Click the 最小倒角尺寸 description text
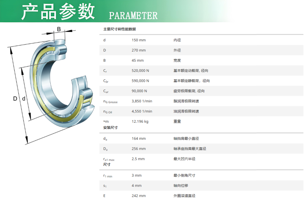Viewport: 306px width, 200px height. pos(184,175)
